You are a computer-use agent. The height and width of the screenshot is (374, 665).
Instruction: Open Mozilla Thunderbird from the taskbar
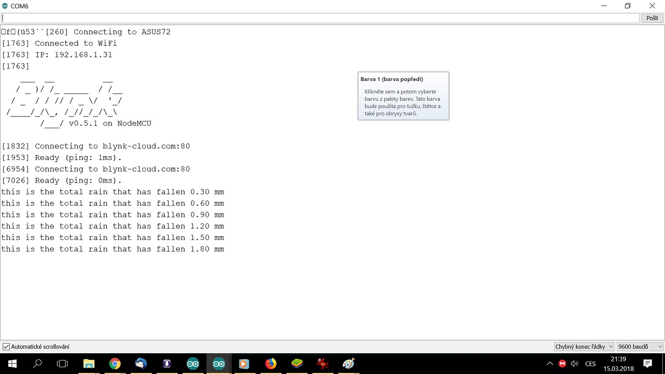click(x=141, y=364)
